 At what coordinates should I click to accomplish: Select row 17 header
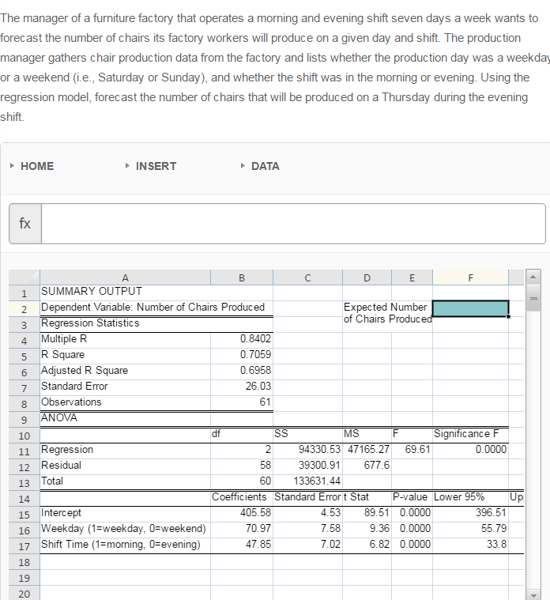tap(24, 546)
